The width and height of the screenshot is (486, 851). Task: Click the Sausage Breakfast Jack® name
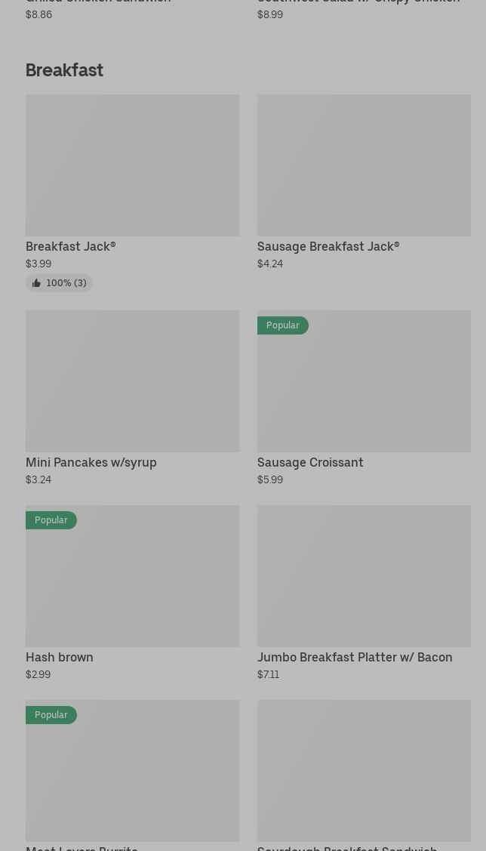328,246
